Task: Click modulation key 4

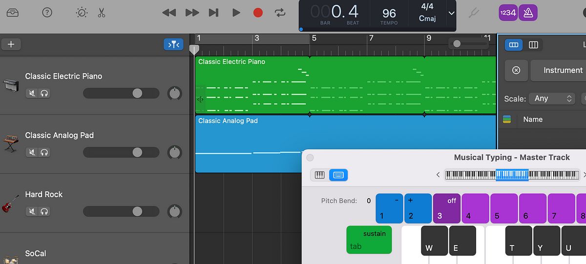Action: pyautogui.click(x=476, y=208)
